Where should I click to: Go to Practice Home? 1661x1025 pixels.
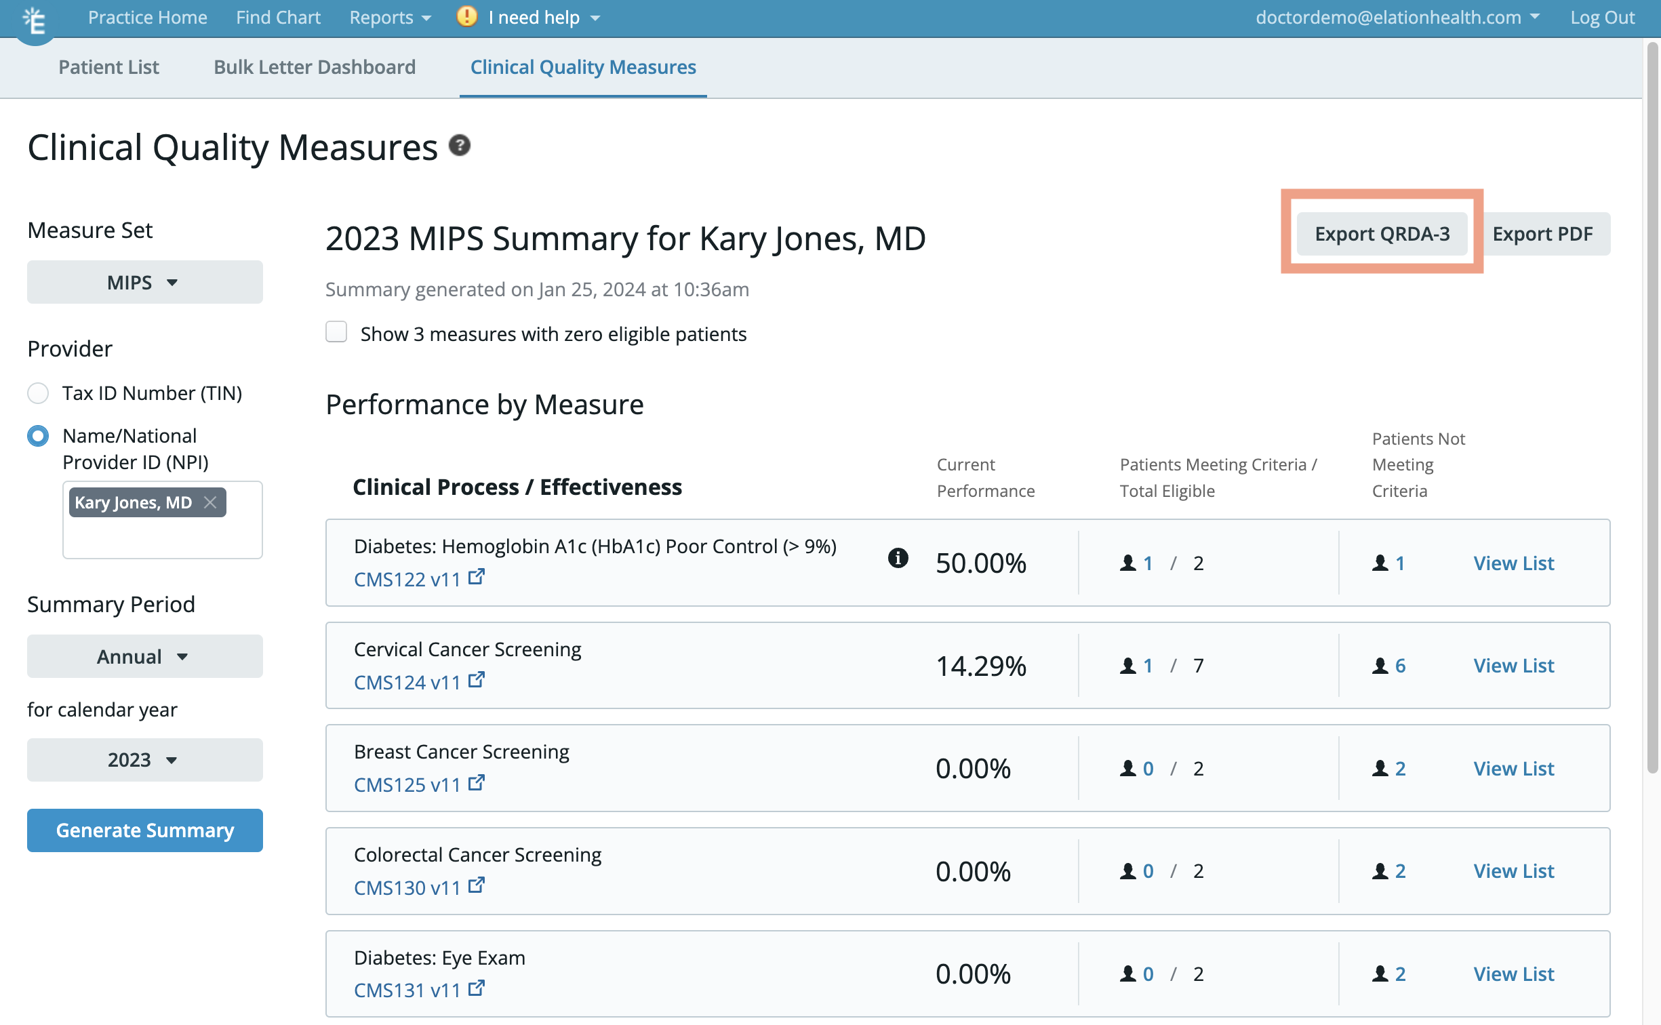coord(148,17)
